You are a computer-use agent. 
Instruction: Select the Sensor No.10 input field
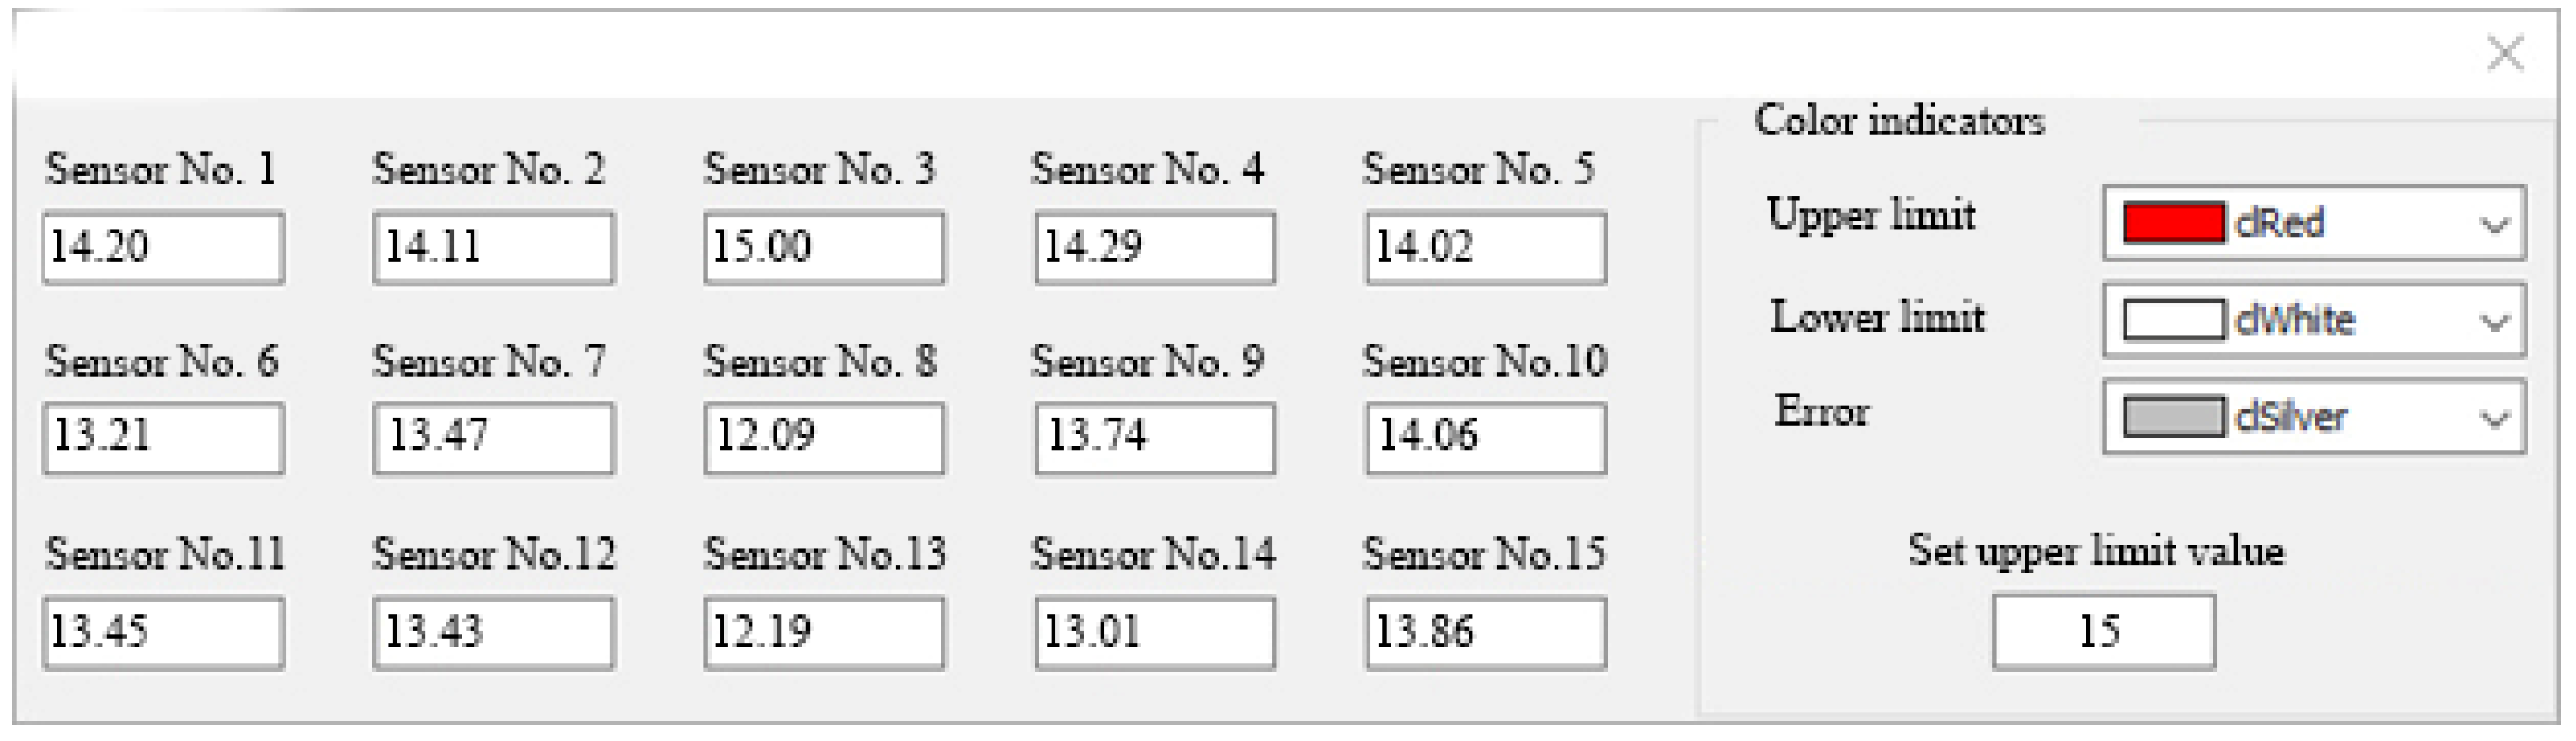1486,437
